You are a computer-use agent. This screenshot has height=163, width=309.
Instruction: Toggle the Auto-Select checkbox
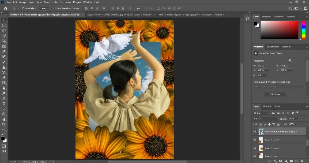pos(23,8)
